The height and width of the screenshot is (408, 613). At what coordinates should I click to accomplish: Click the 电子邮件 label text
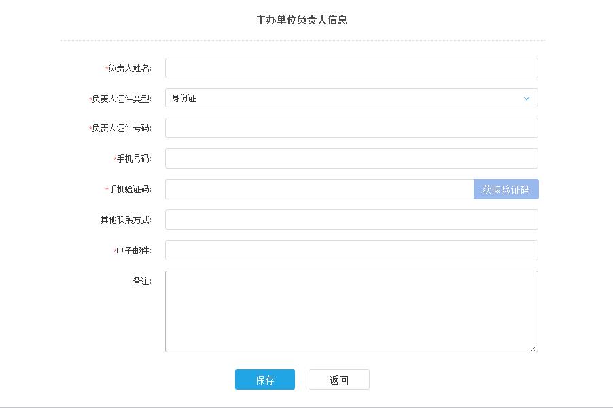click(133, 250)
